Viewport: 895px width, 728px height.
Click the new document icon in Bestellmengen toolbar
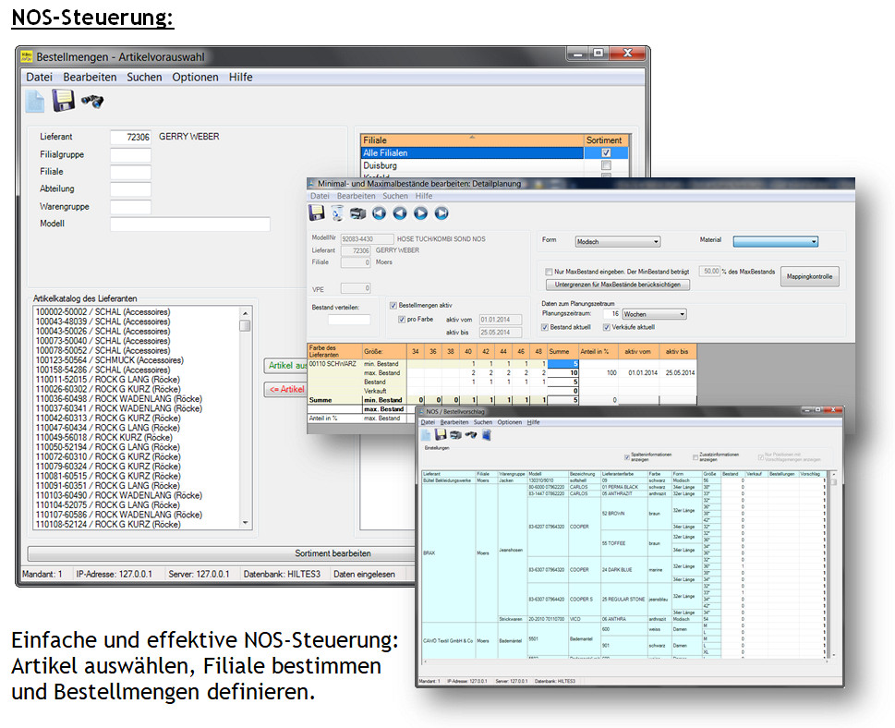(35, 102)
